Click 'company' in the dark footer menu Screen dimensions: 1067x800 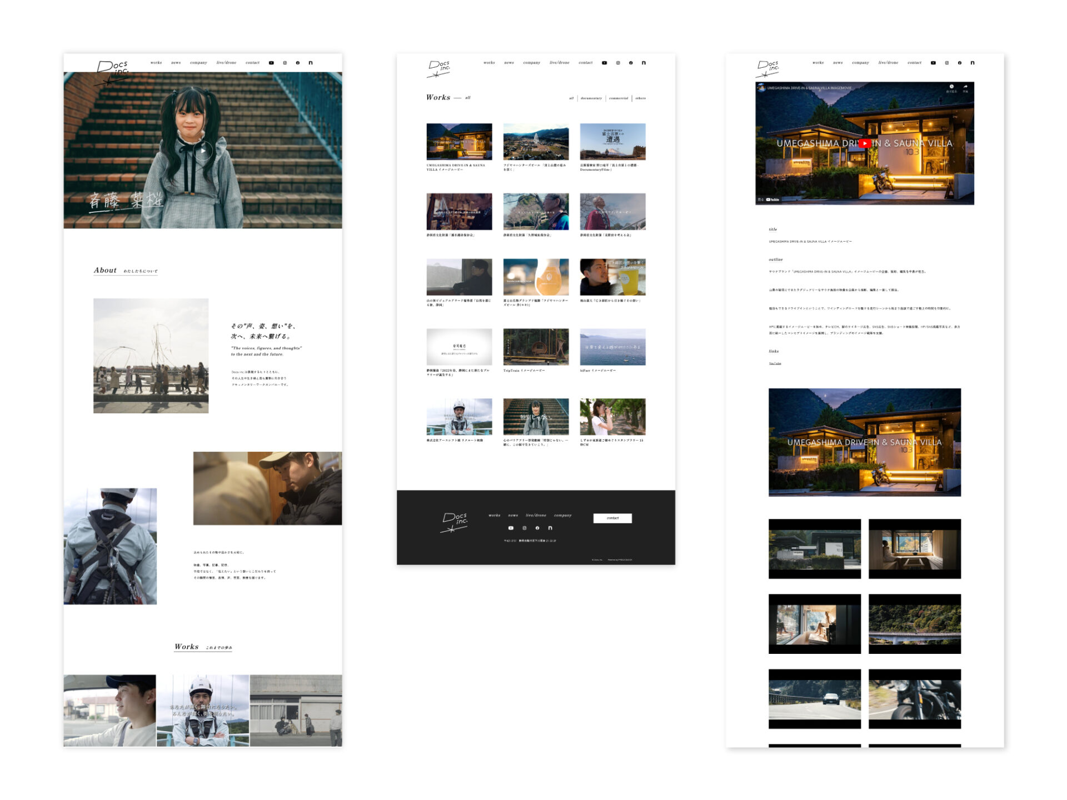(x=562, y=516)
